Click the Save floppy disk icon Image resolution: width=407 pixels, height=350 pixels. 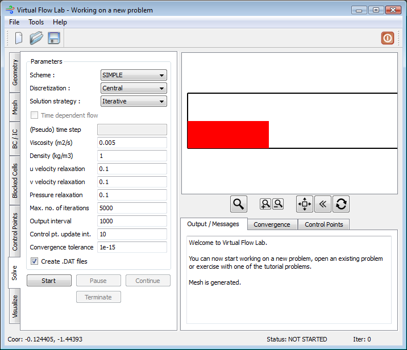[54, 38]
